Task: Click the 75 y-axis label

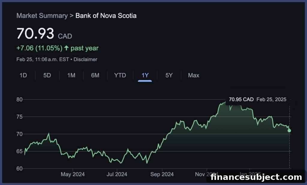Action: click(19, 117)
